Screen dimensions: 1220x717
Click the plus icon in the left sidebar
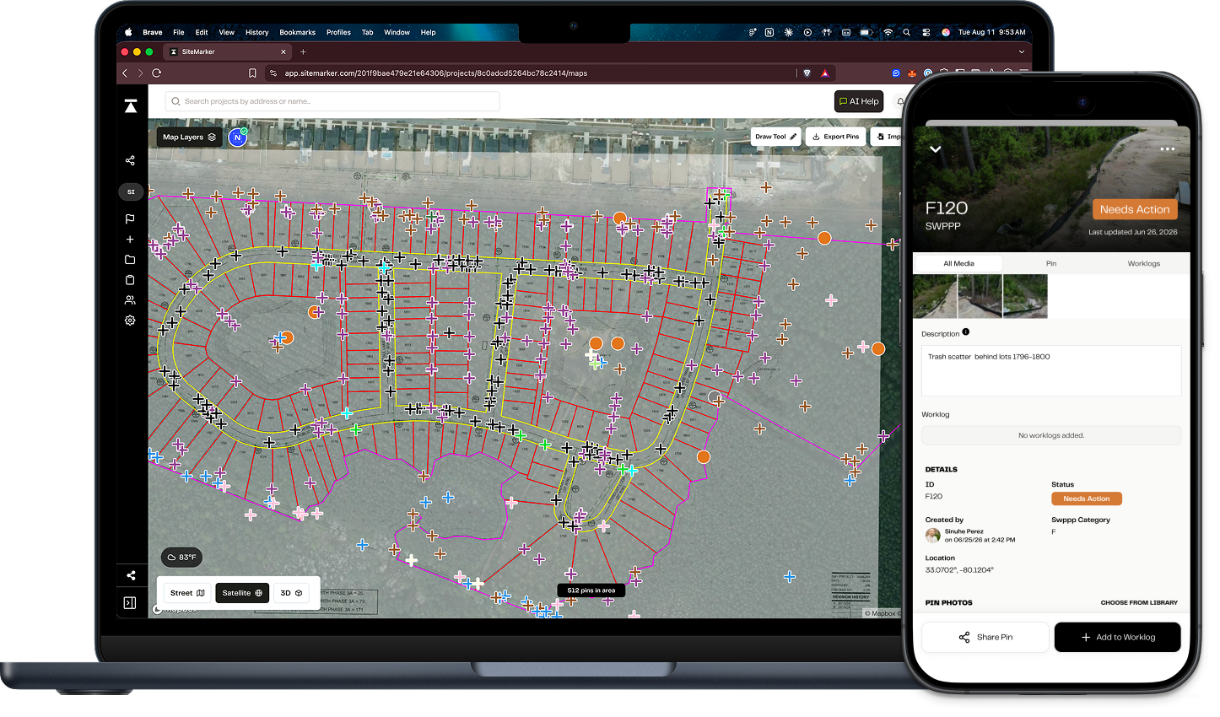[x=130, y=240]
